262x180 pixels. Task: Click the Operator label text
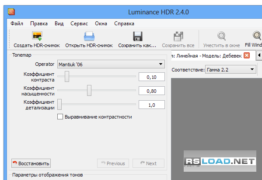click(x=45, y=64)
